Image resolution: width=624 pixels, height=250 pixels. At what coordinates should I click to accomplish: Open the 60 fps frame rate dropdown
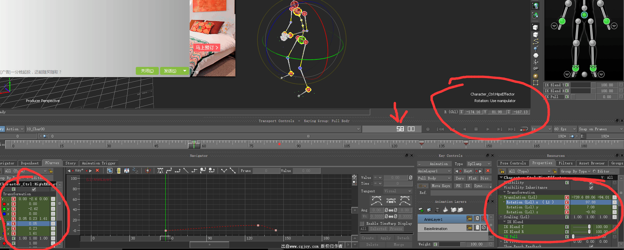565,129
